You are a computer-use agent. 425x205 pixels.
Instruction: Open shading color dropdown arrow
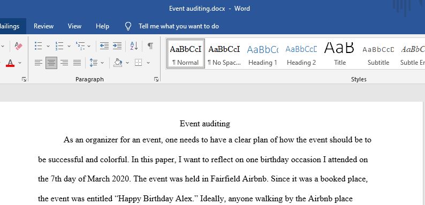pyautogui.click(x=127, y=63)
